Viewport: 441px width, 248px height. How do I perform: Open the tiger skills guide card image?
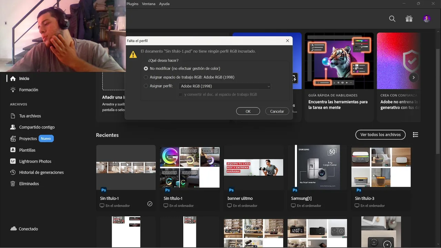(x=339, y=61)
